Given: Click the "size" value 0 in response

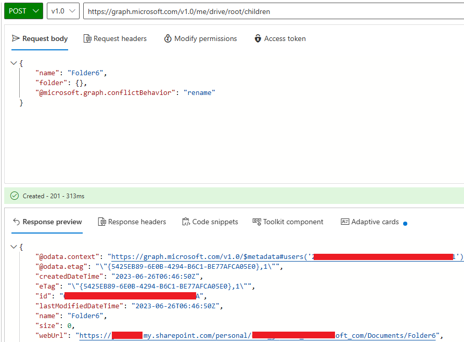Looking at the screenshot, I should [69, 326].
